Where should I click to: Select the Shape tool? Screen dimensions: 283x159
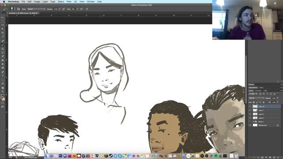click(x=3, y=83)
